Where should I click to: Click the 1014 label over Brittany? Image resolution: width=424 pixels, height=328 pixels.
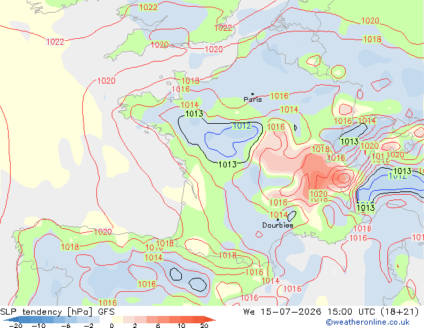pos(189,105)
